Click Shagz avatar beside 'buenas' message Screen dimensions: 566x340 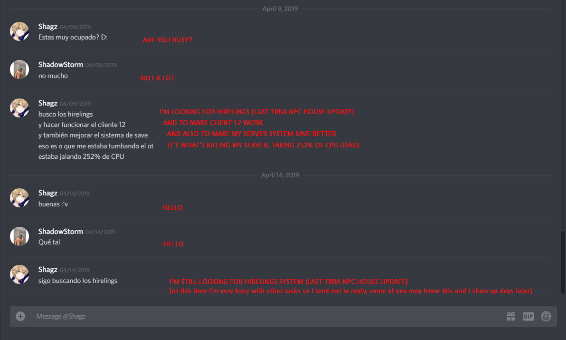[x=19, y=198]
